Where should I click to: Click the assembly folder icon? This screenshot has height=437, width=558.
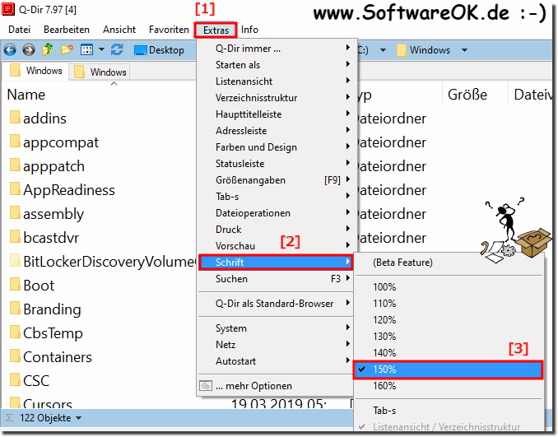click(x=15, y=212)
